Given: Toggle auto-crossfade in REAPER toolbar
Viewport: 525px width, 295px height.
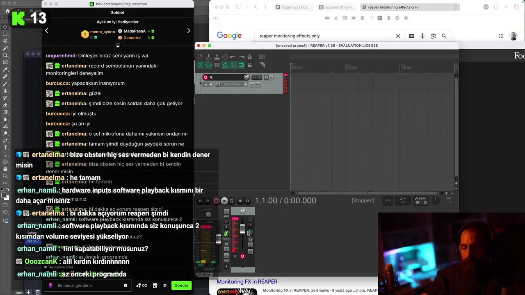Looking at the screenshot, I should coord(200,65).
